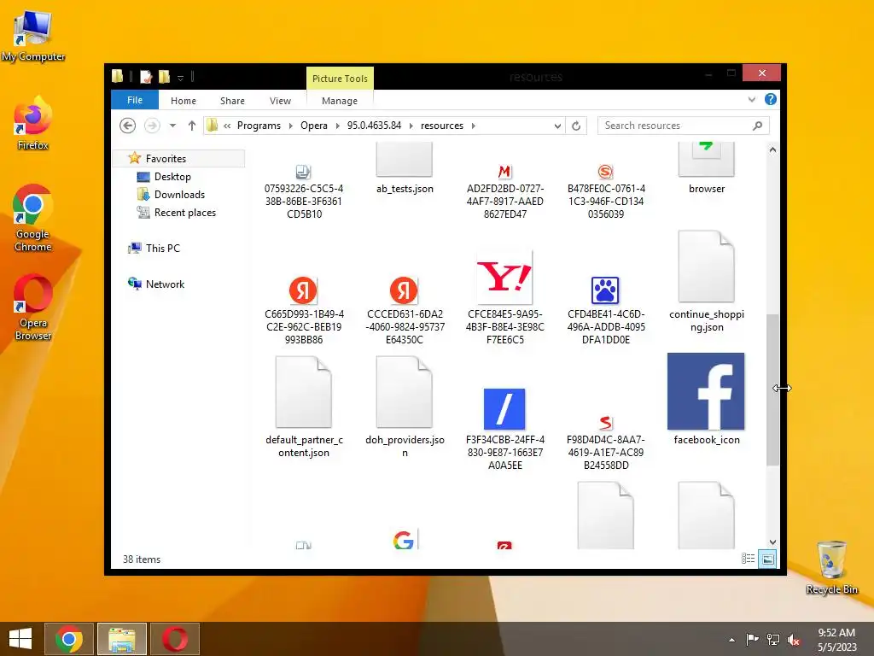Expand the chevron after Opera breadcrumb
Image resolution: width=874 pixels, height=656 pixels.
pos(337,126)
